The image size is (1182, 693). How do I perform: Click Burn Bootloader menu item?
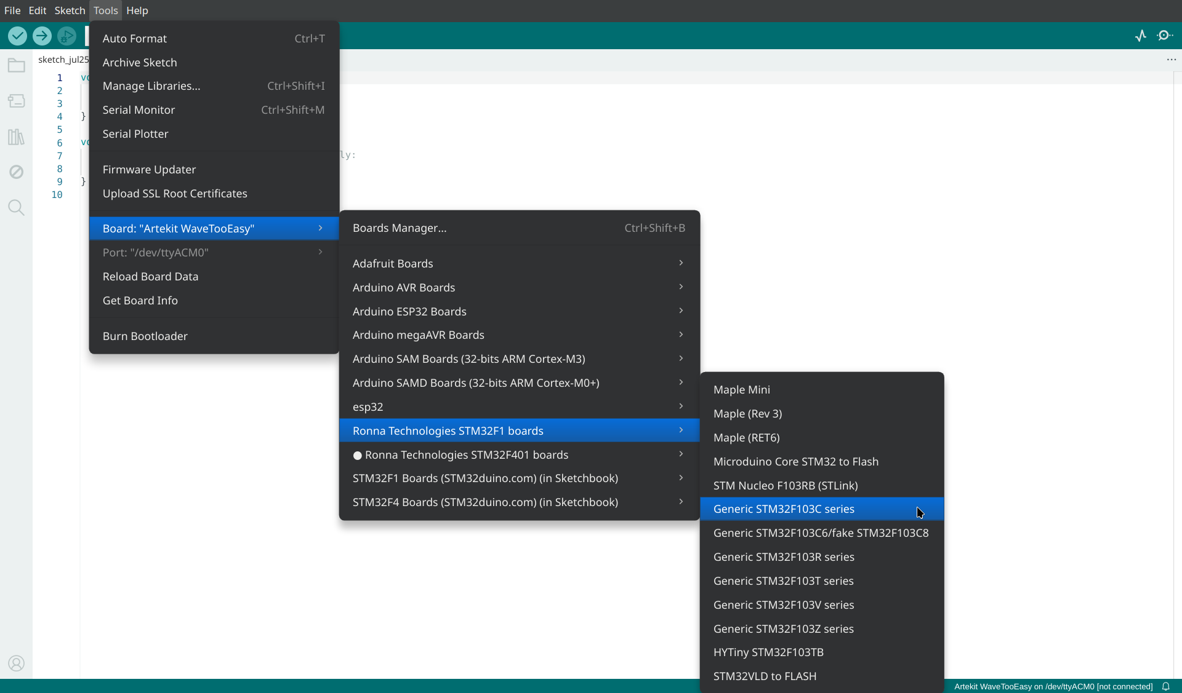pos(214,336)
